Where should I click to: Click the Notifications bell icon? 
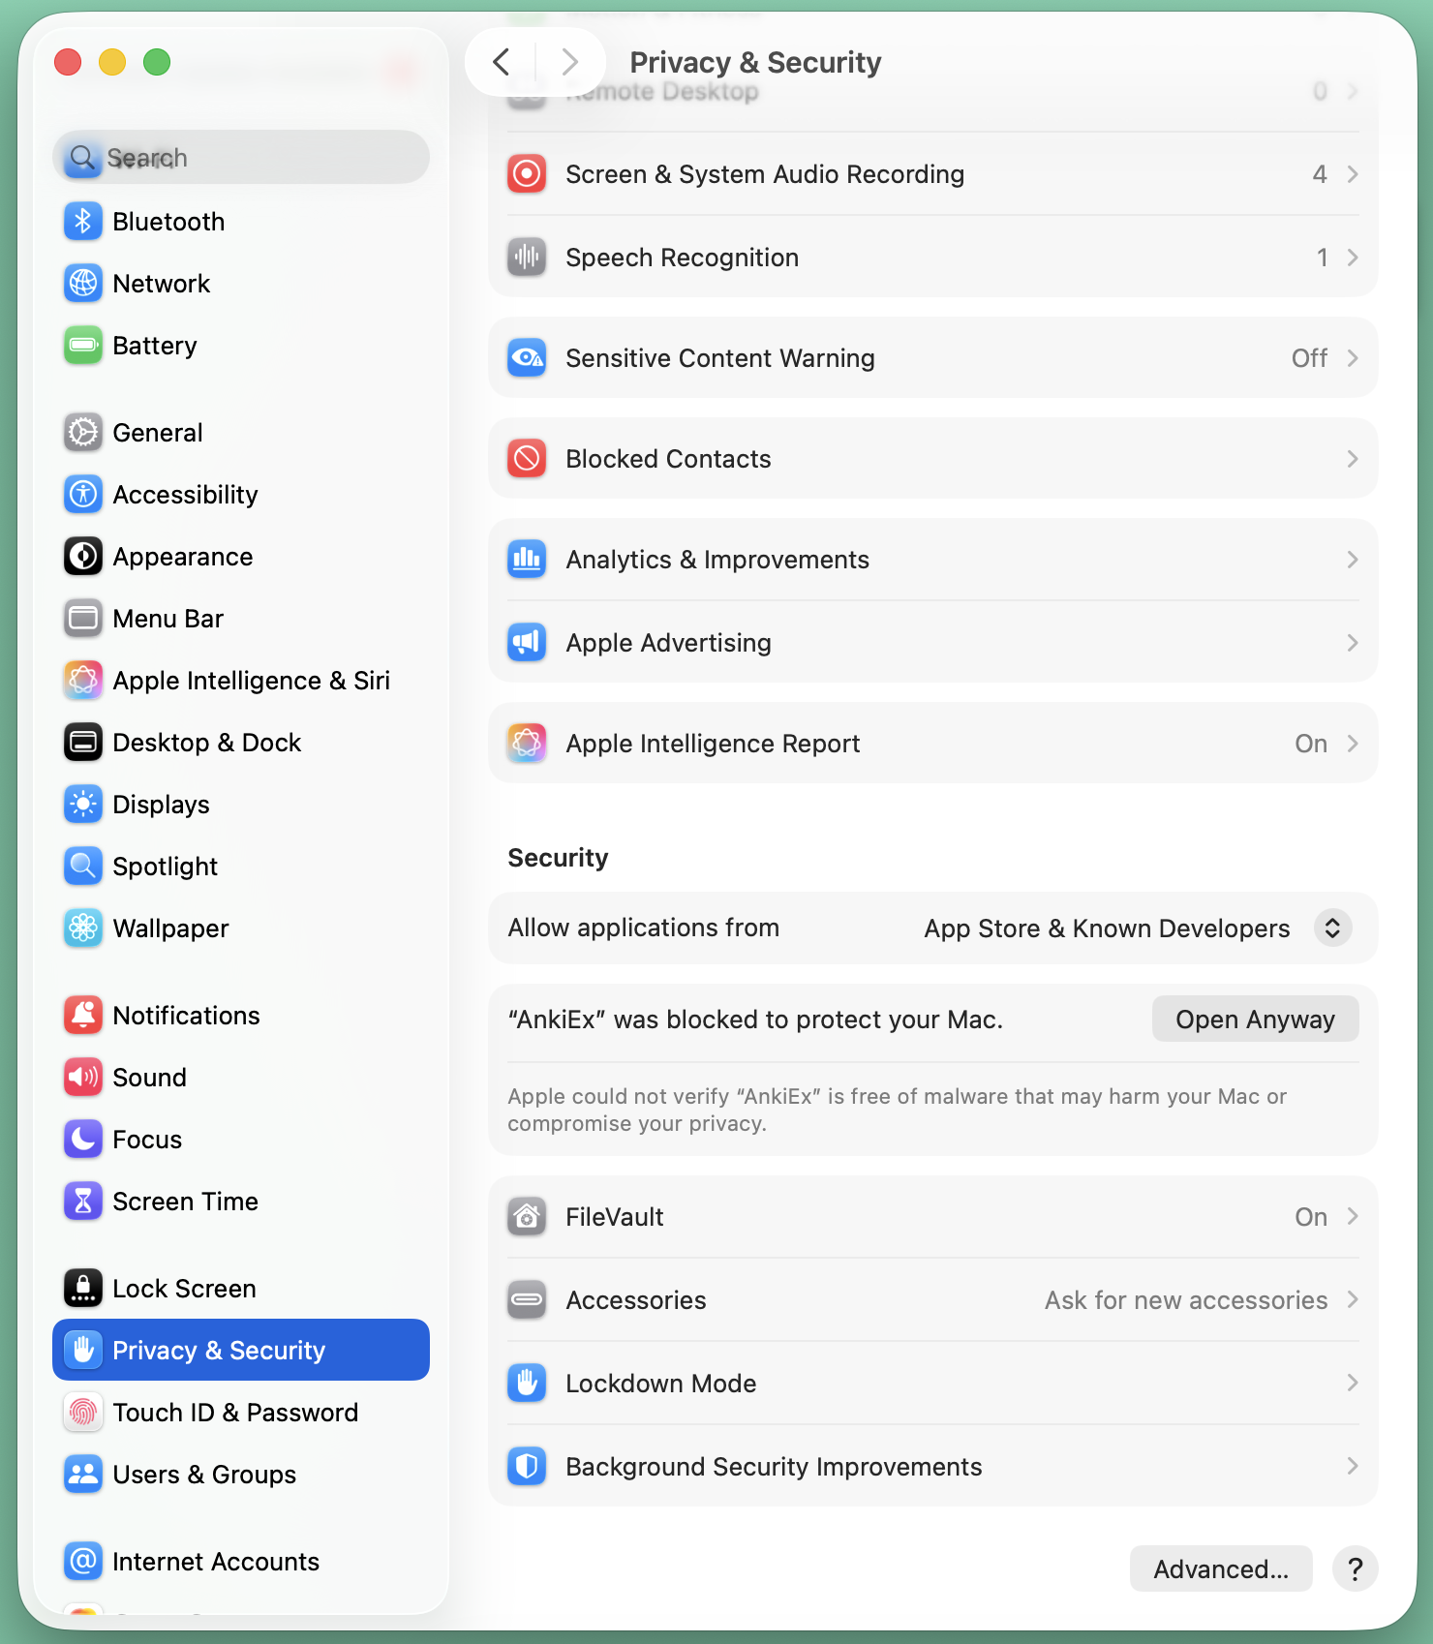[x=83, y=1016]
